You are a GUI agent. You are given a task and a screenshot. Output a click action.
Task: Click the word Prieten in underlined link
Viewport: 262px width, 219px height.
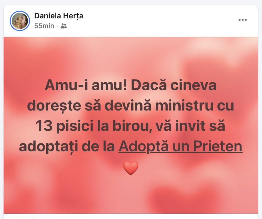pos(218,147)
